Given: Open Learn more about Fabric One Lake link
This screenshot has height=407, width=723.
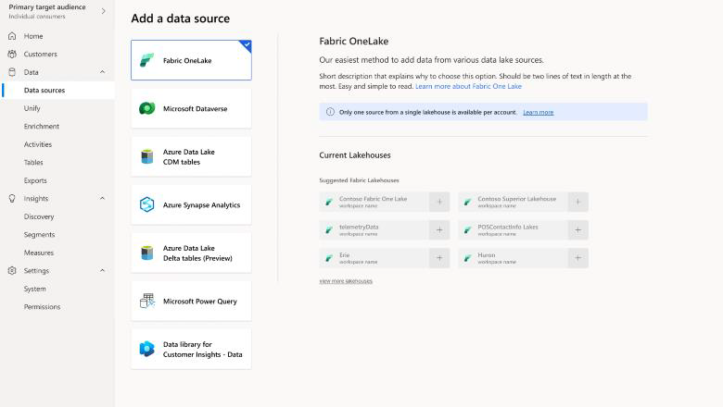Looking at the screenshot, I should [468, 86].
